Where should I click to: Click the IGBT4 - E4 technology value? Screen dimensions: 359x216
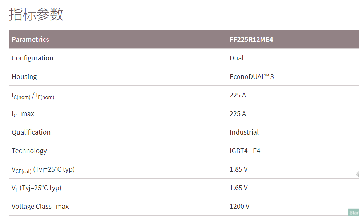245,151
